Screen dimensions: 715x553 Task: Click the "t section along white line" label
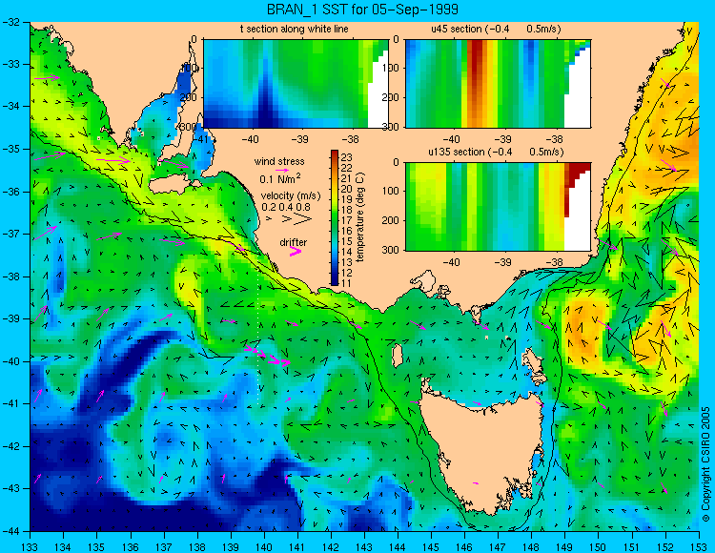tap(295, 29)
